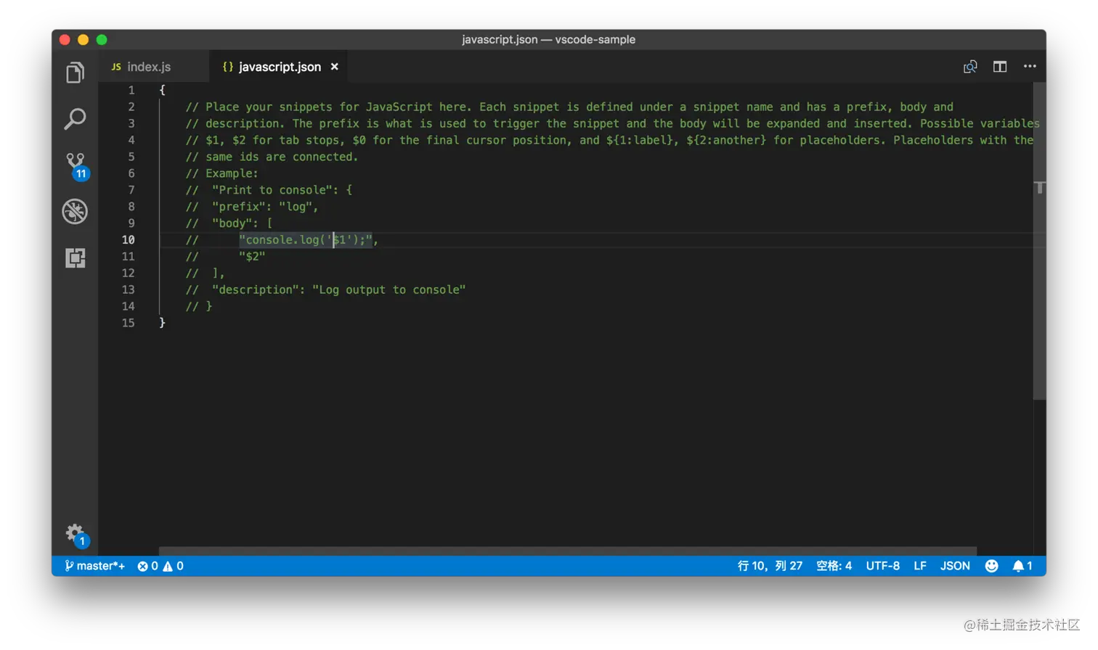1098x650 pixels.
Task: Select the UTF-8 encoding status item
Action: 882,566
